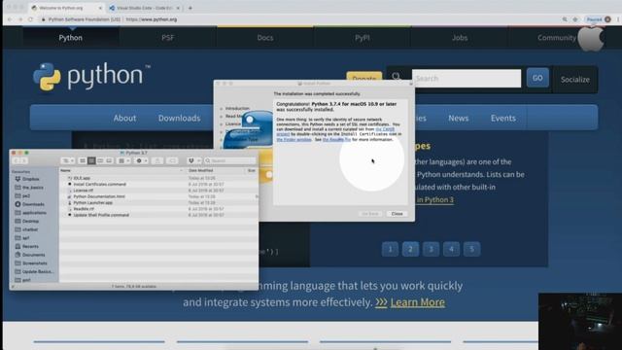Click the browser address bar URL

point(152,19)
